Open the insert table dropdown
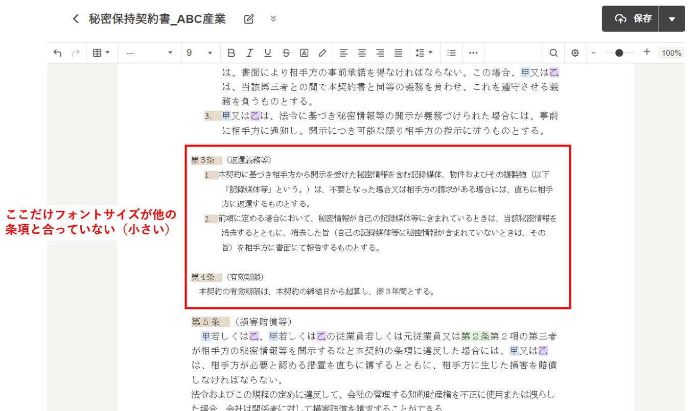The height and width of the screenshot is (411, 696). 102,53
